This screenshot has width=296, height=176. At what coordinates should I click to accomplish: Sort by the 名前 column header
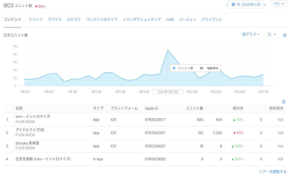coord(19,108)
